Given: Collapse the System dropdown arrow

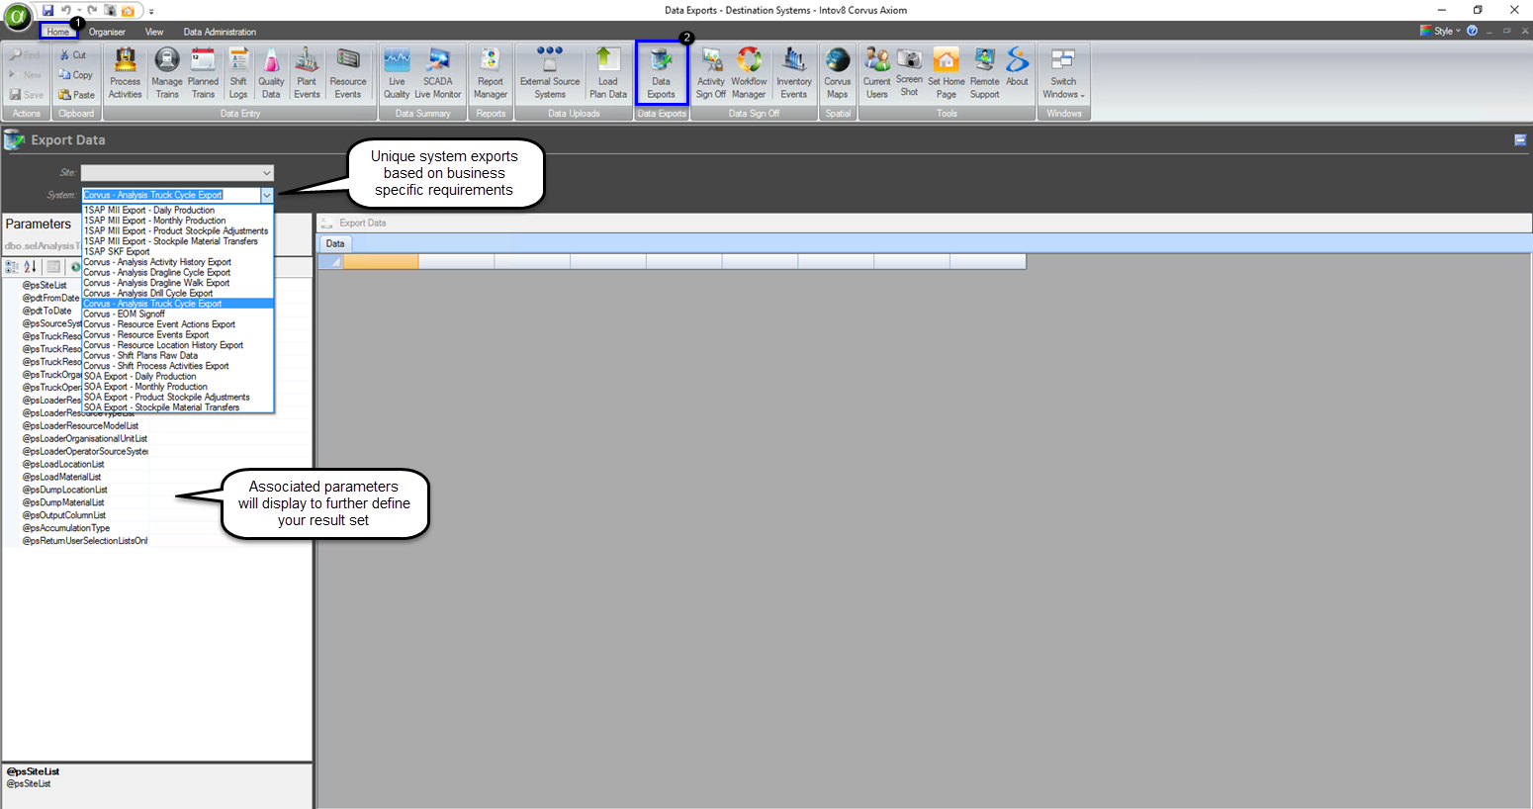Looking at the screenshot, I should [x=267, y=195].
